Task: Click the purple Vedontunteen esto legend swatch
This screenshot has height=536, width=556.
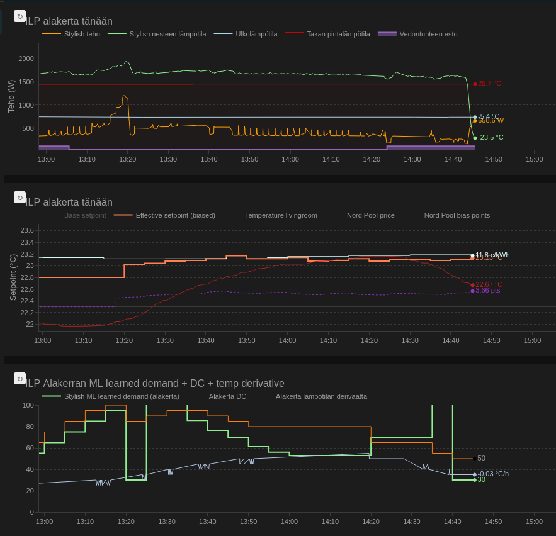Action: click(x=387, y=34)
